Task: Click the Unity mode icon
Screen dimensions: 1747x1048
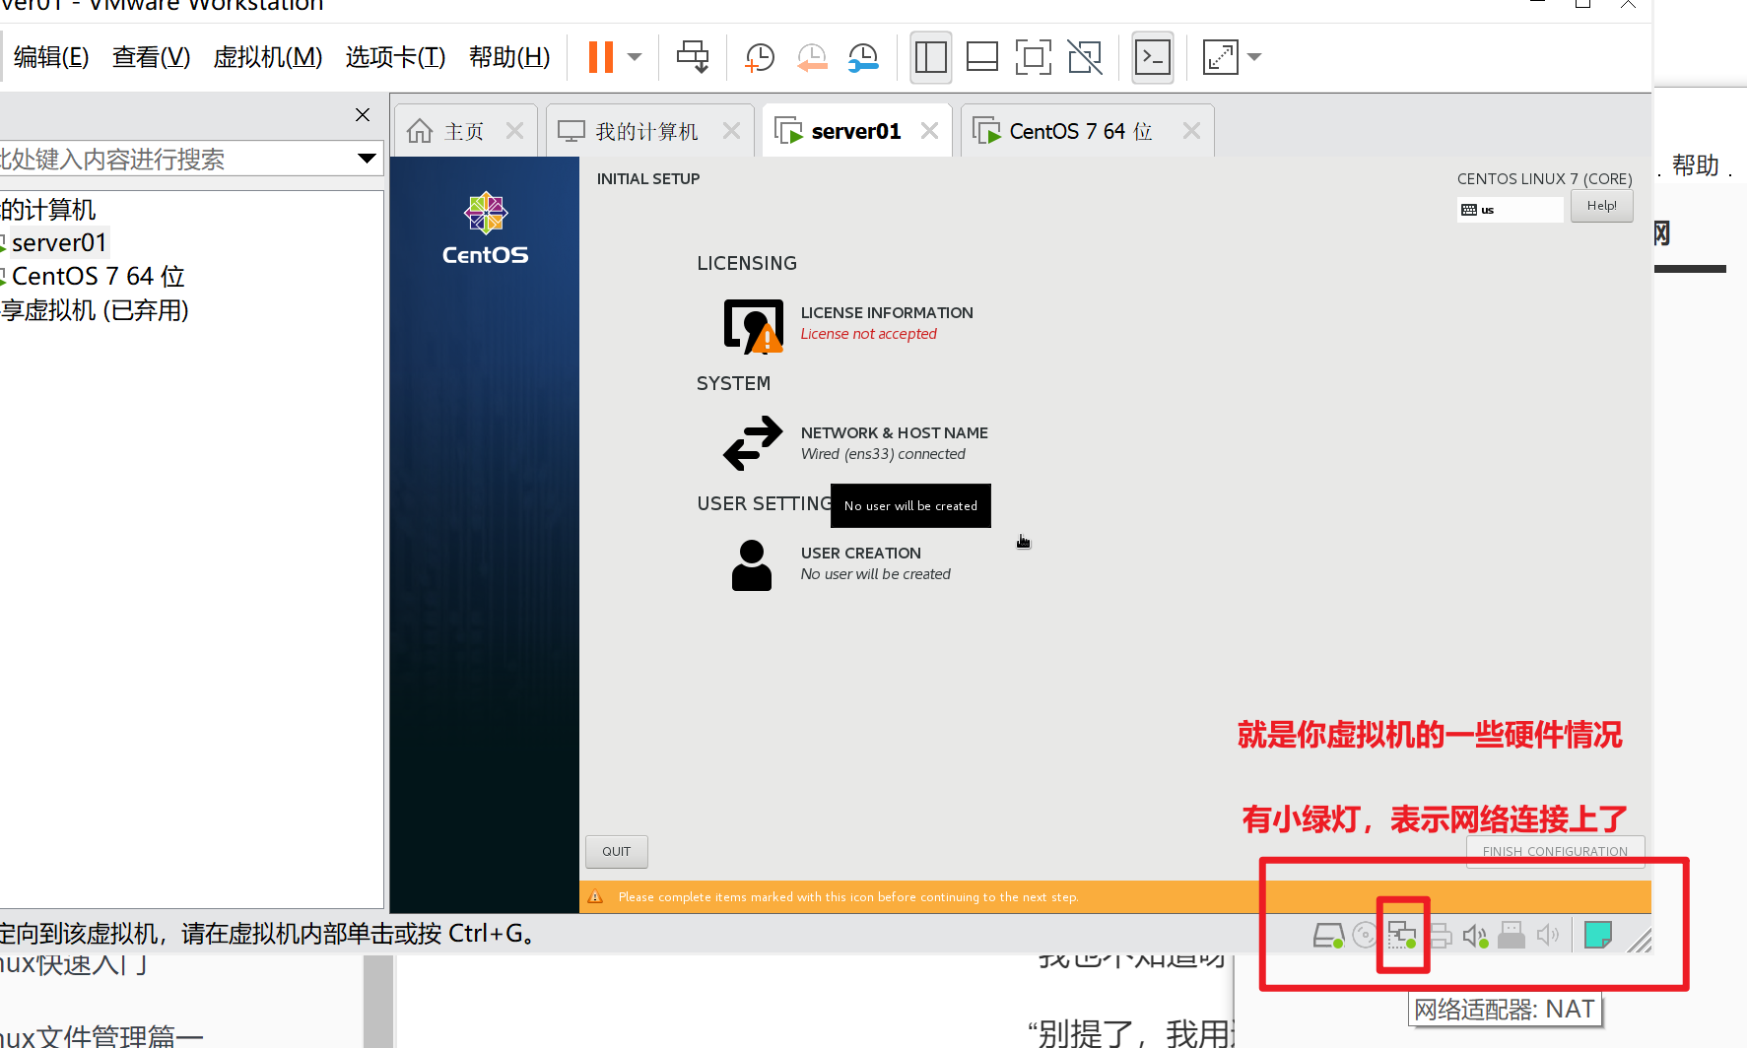Action: 1085,57
